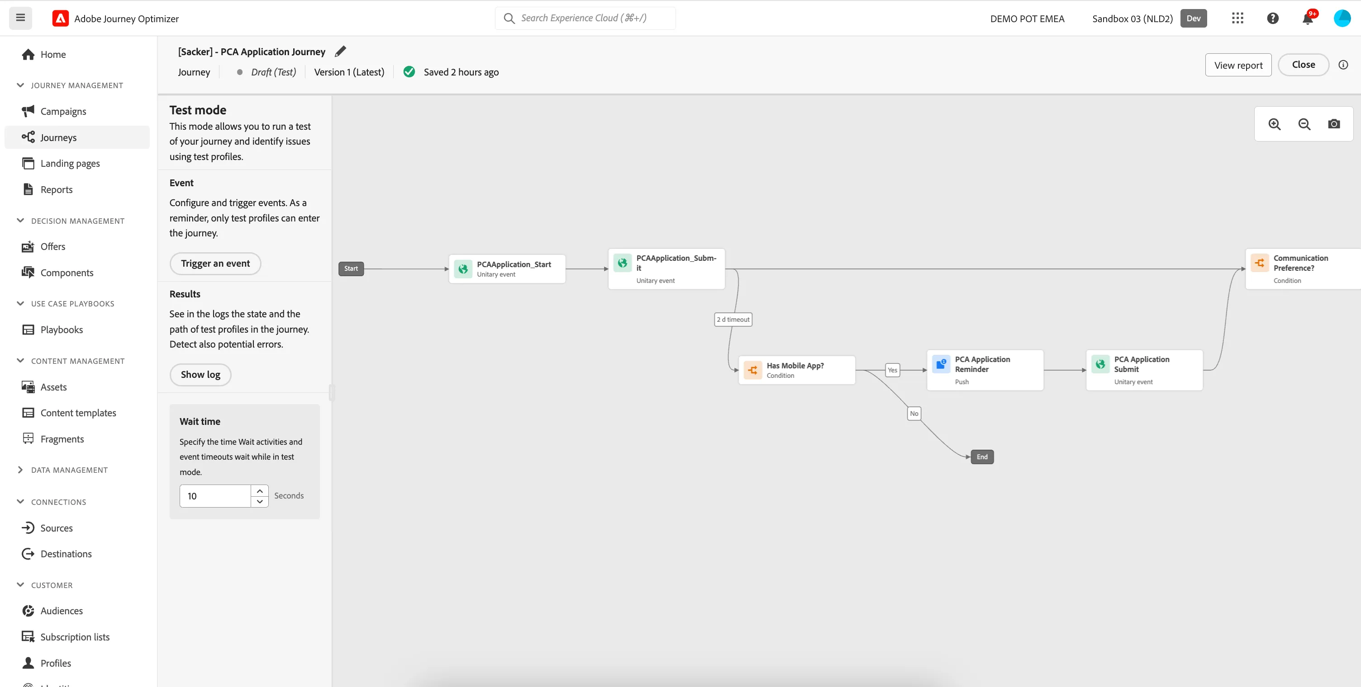The width and height of the screenshot is (1361, 687).
Task: Open Content templates in sidebar
Action: tap(77, 413)
